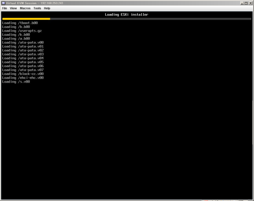The height and width of the screenshot is (201, 254).
Task: Click the 'Loading /s.v00' line
Action: pyautogui.click(x=16, y=82)
